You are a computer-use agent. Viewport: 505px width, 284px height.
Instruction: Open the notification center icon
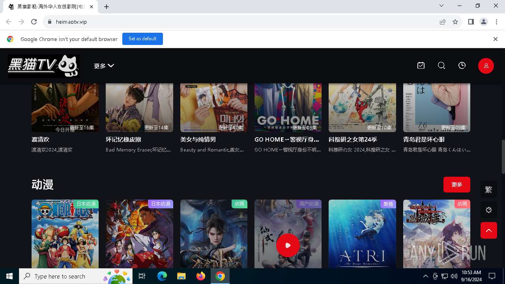click(x=492, y=276)
